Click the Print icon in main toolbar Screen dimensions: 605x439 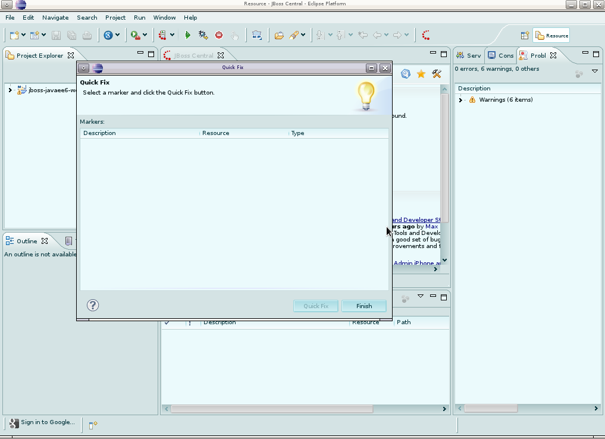pos(87,36)
